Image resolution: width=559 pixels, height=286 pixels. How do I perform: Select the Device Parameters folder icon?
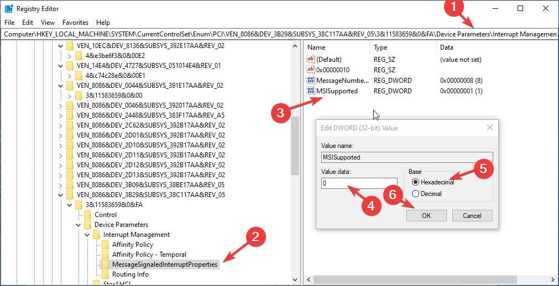88,225
